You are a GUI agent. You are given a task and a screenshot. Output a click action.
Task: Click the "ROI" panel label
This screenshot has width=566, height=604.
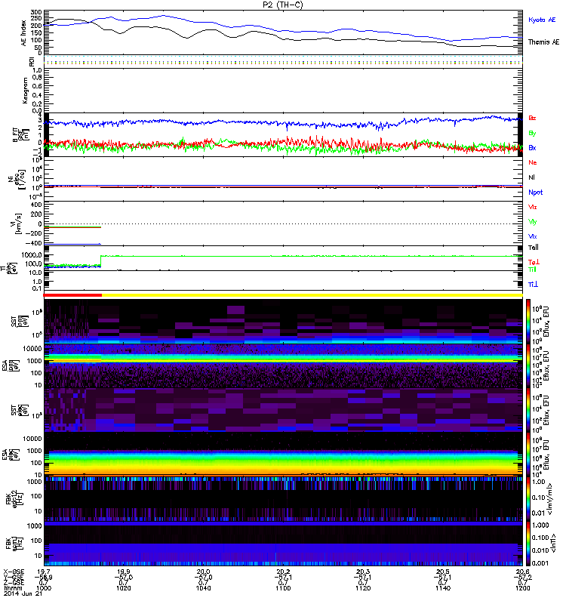[32, 61]
